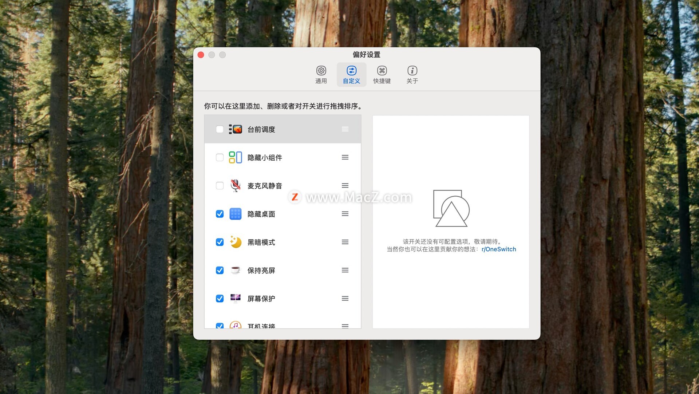Select the 台前调度 row label
Viewport: 699px width, 394px height.
pos(261,129)
